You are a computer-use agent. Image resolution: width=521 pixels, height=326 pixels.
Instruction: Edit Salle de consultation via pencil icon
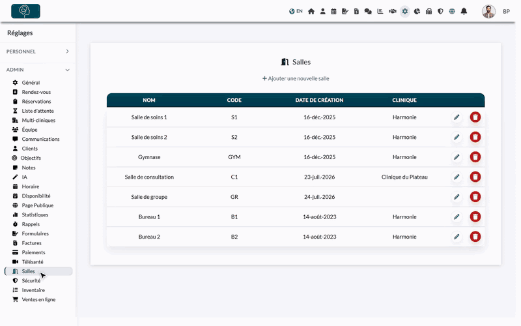point(457,177)
